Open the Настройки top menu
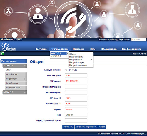The height and width of the screenshot is (136, 147). coord(78,49)
